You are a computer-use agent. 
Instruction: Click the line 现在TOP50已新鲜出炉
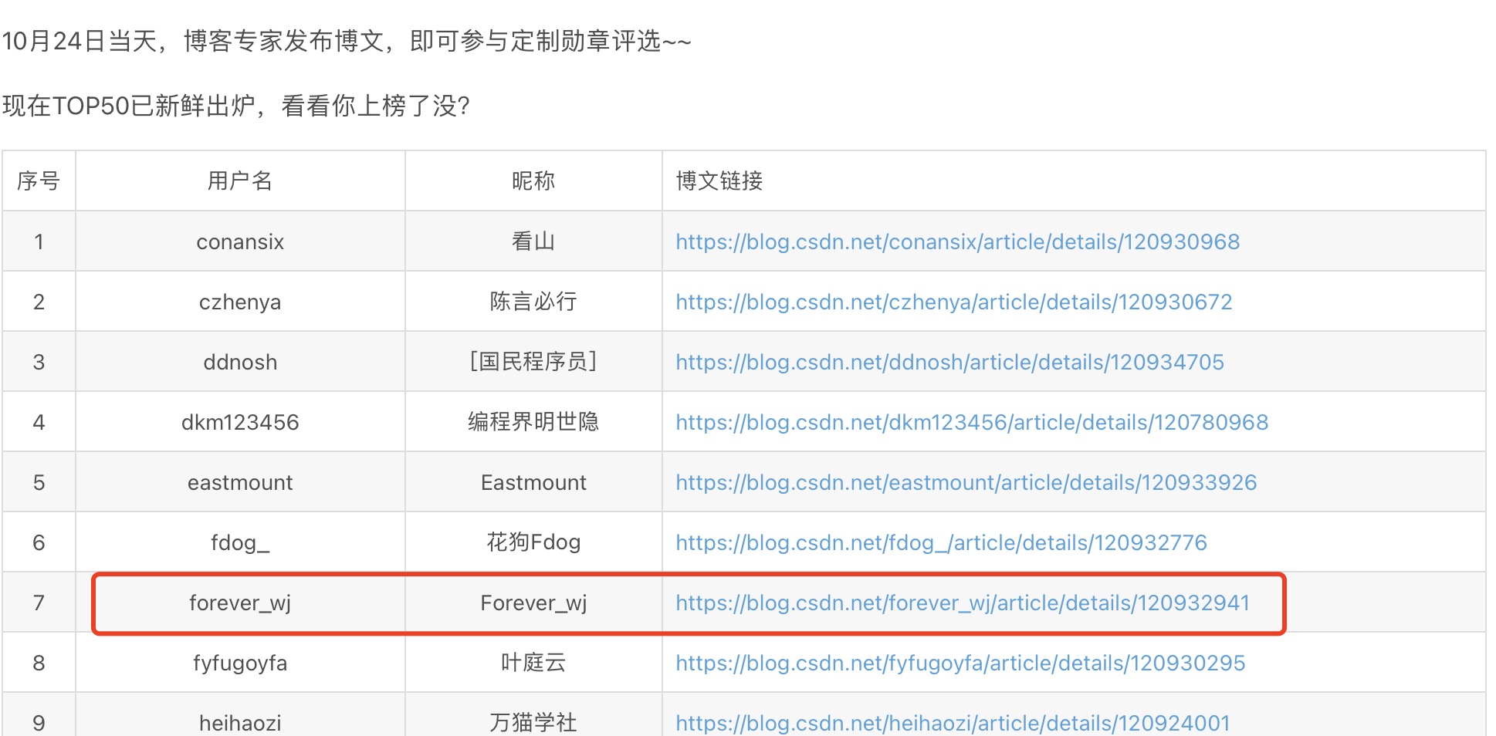[236, 105]
